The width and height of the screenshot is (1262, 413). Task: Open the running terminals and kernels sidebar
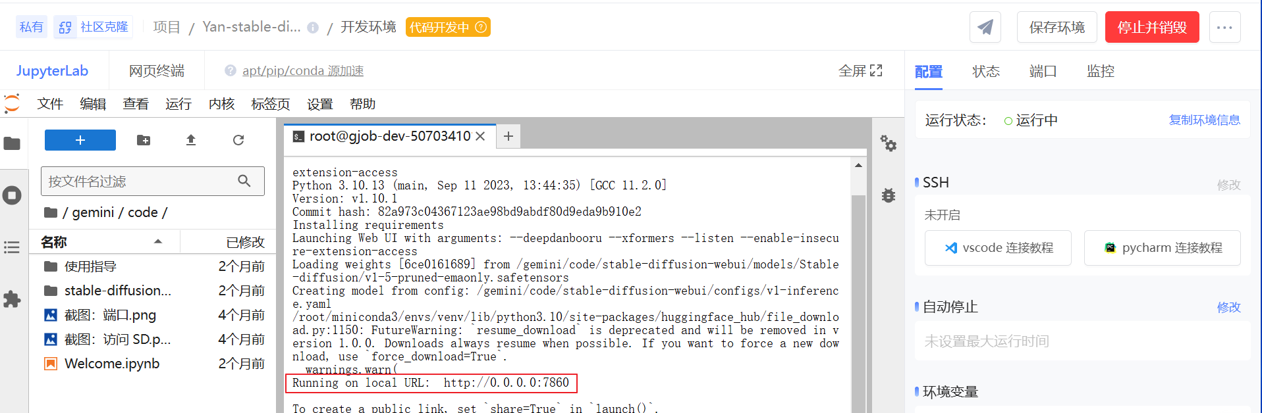click(12, 195)
